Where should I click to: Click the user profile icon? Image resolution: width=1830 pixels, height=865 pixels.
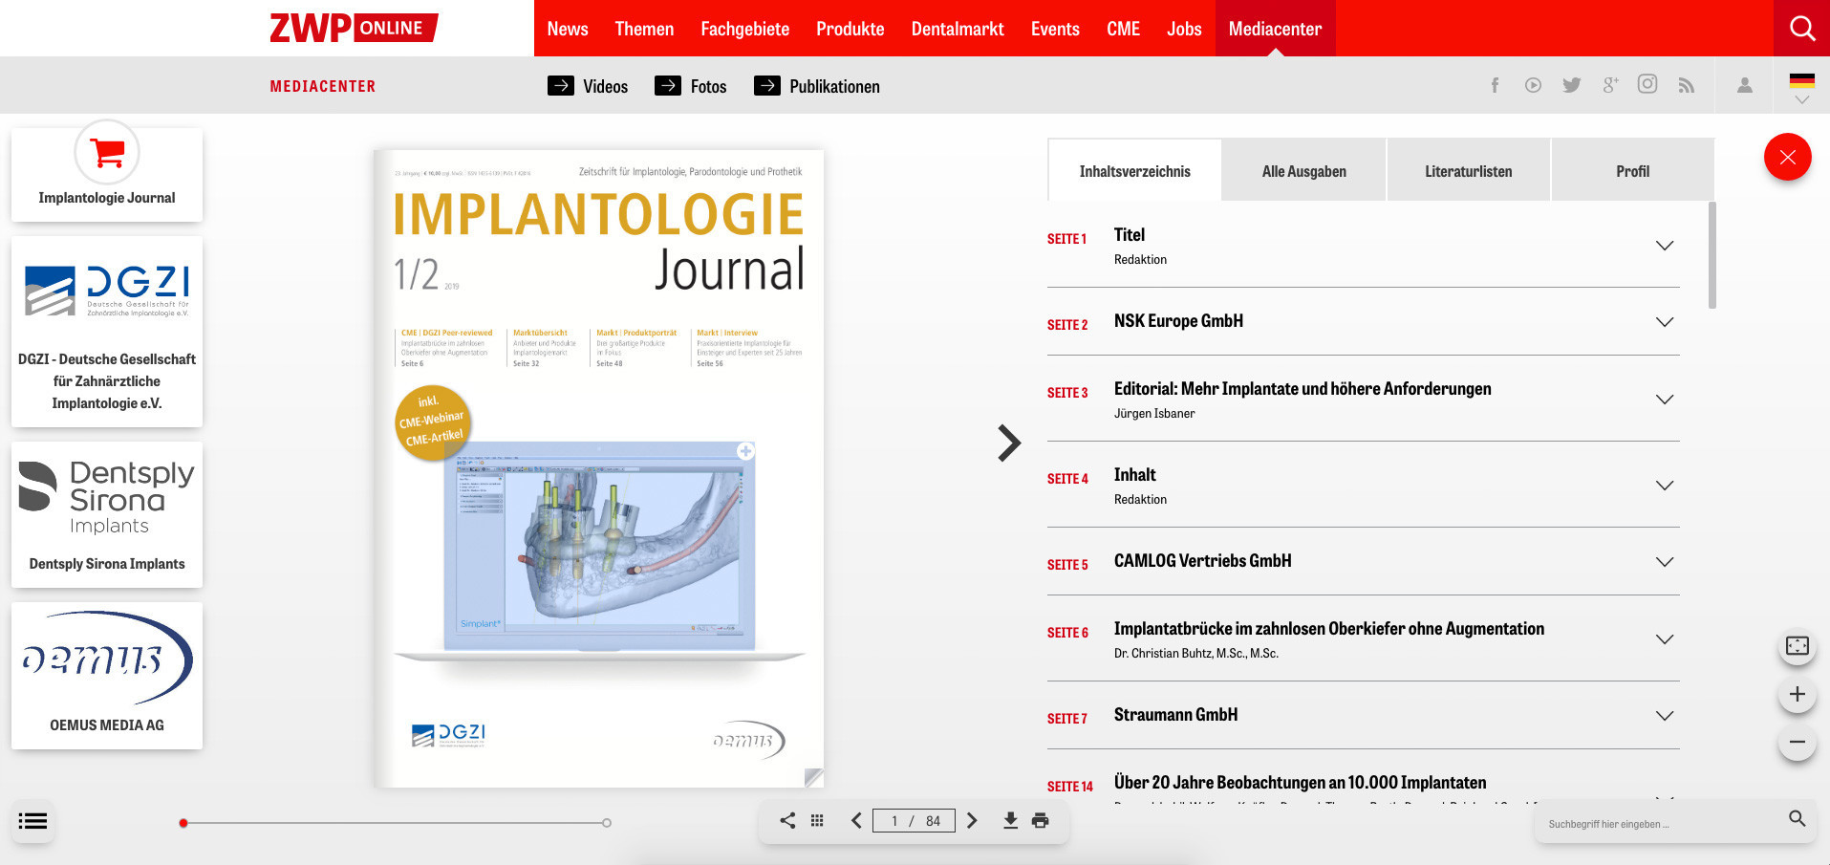pos(1744,85)
